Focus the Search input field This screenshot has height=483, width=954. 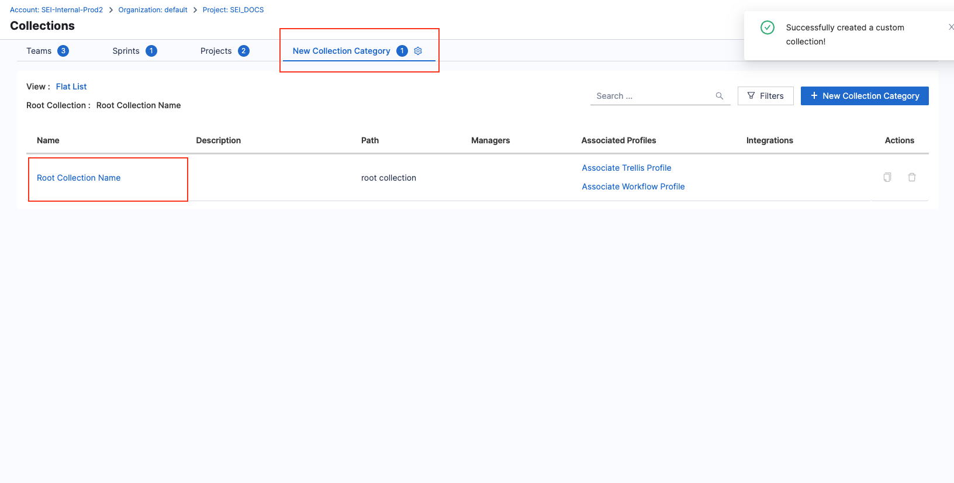click(x=652, y=96)
